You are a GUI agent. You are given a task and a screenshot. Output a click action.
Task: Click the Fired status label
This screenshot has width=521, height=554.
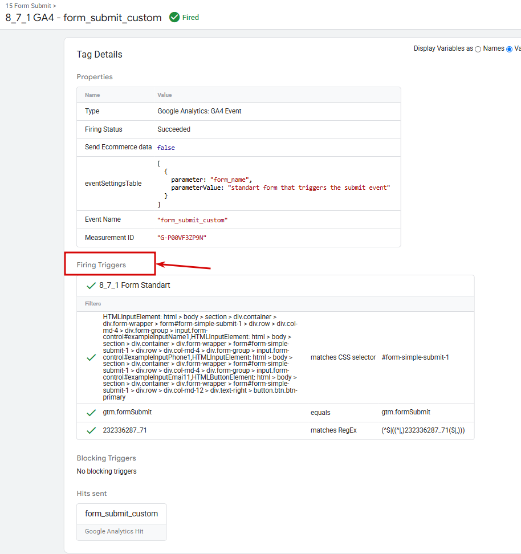[x=190, y=17]
